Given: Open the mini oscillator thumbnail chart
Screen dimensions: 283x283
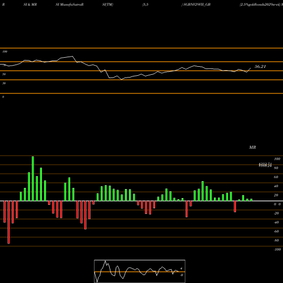Looking at the screenshot, I should tap(140, 271).
